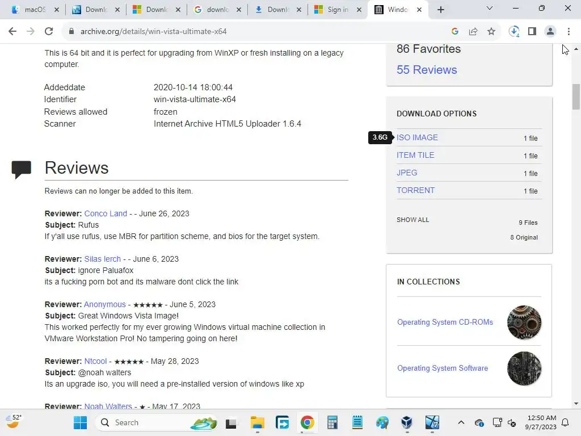Open reviewer Noah Walters profile
The image size is (581, 436).
coord(108,406)
